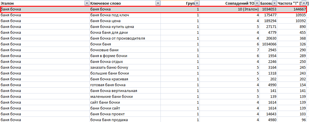Click the base value 3164
This screenshot has width=309, height=122.
tap(272, 68)
